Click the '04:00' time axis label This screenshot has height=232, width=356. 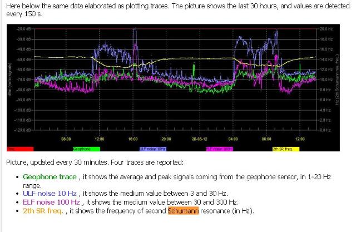pyautogui.click(x=233, y=139)
